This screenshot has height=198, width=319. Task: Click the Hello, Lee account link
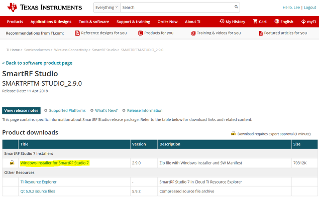291,8
